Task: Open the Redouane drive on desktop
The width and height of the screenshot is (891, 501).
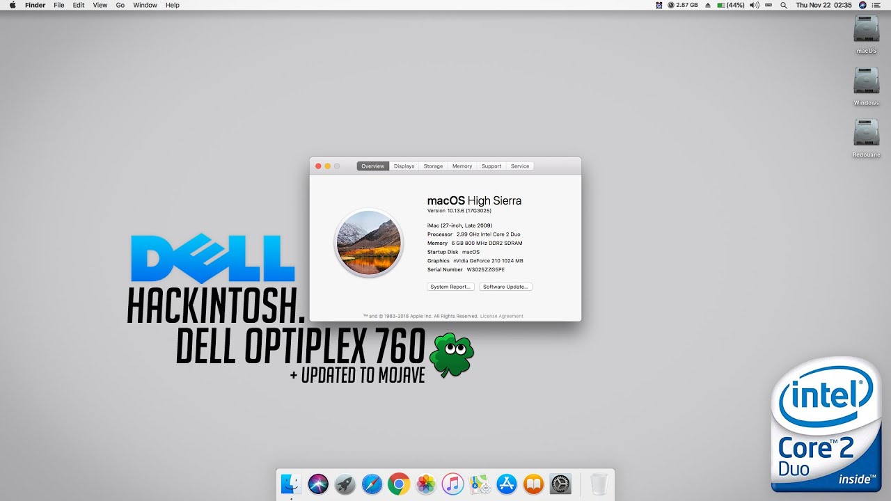Action: click(x=867, y=133)
